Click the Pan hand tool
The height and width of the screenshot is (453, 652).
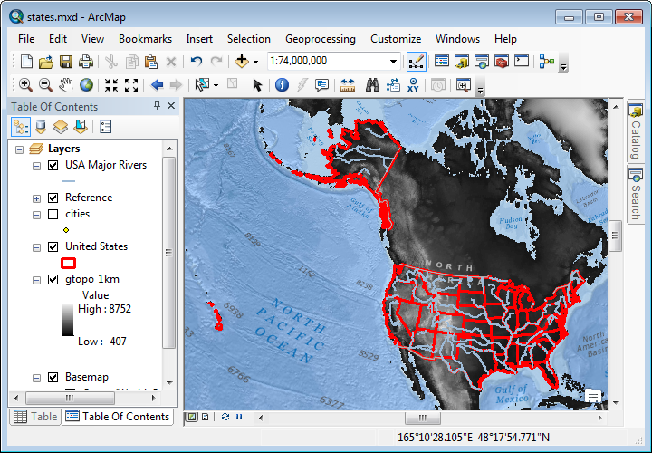point(66,85)
